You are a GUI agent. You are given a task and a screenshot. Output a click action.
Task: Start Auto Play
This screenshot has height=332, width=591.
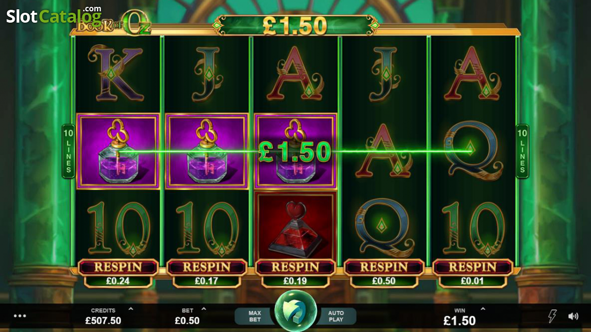(x=337, y=316)
